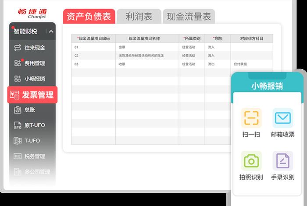Viewport: 307px width, 206px height.
Task: Click the 多公司管理 icon
Action: point(18,172)
